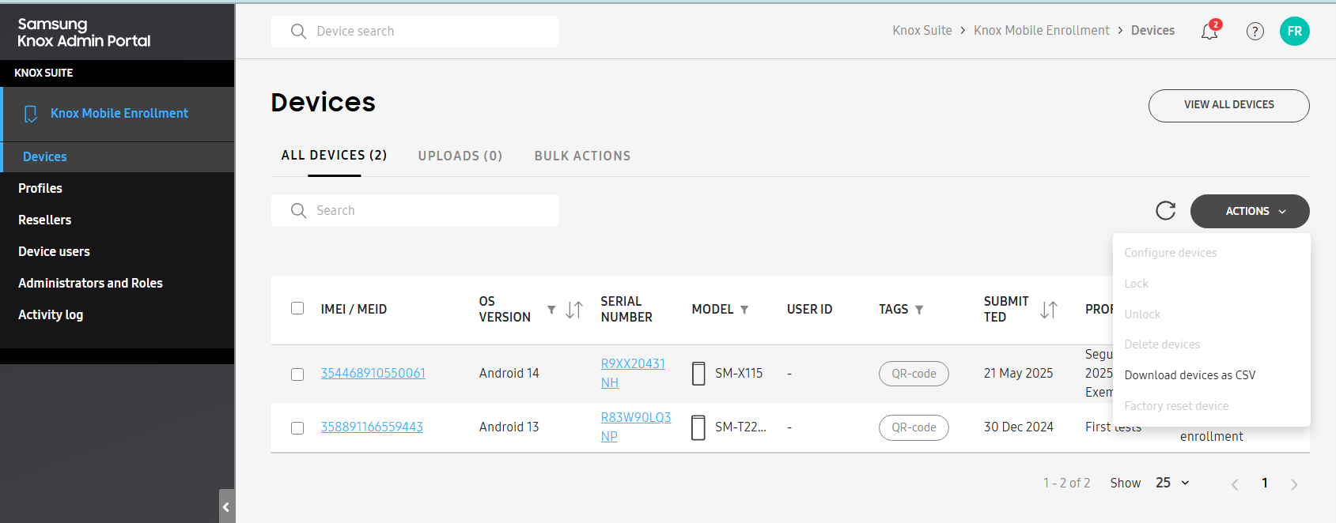Image resolution: width=1336 pixels, height=523 pixels.
Task: Check the device 354468910550061 row
Action: click(x=297, y=374)
